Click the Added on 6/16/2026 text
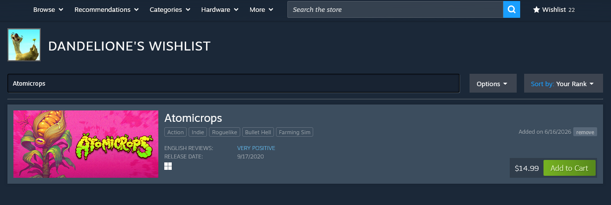 [545, 132]
